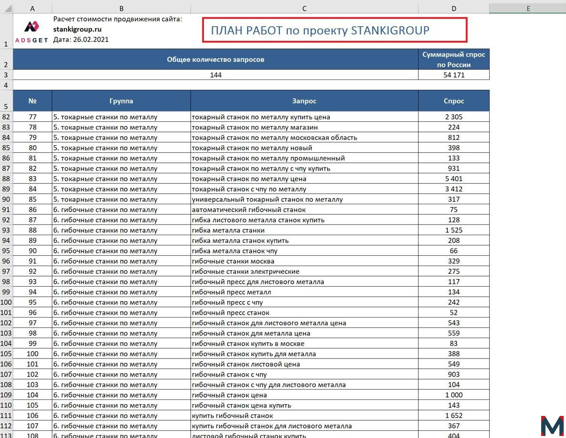Screen dimensions: 566x438
Task: Select row header 1
Action: 6,31
